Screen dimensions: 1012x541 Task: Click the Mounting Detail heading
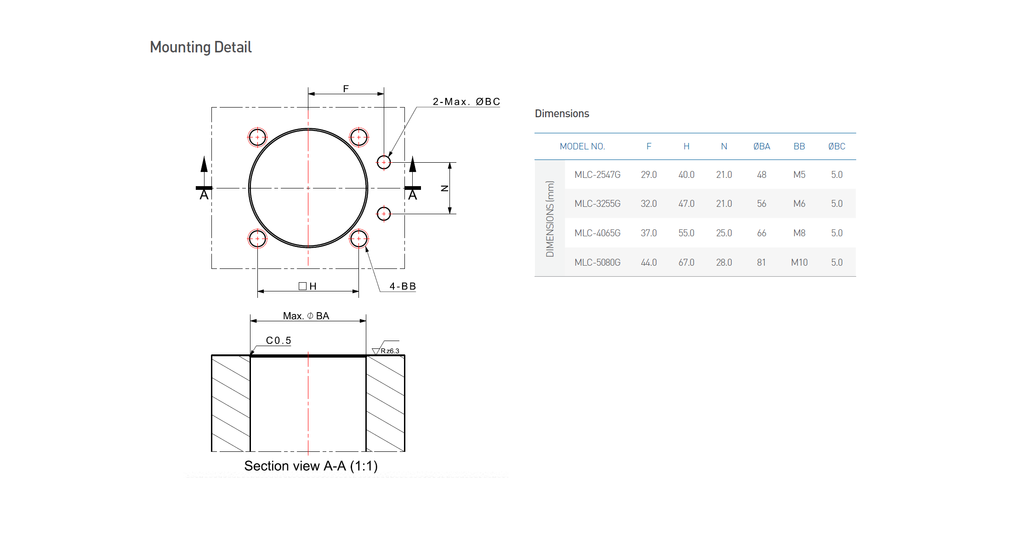coord(200,47)
